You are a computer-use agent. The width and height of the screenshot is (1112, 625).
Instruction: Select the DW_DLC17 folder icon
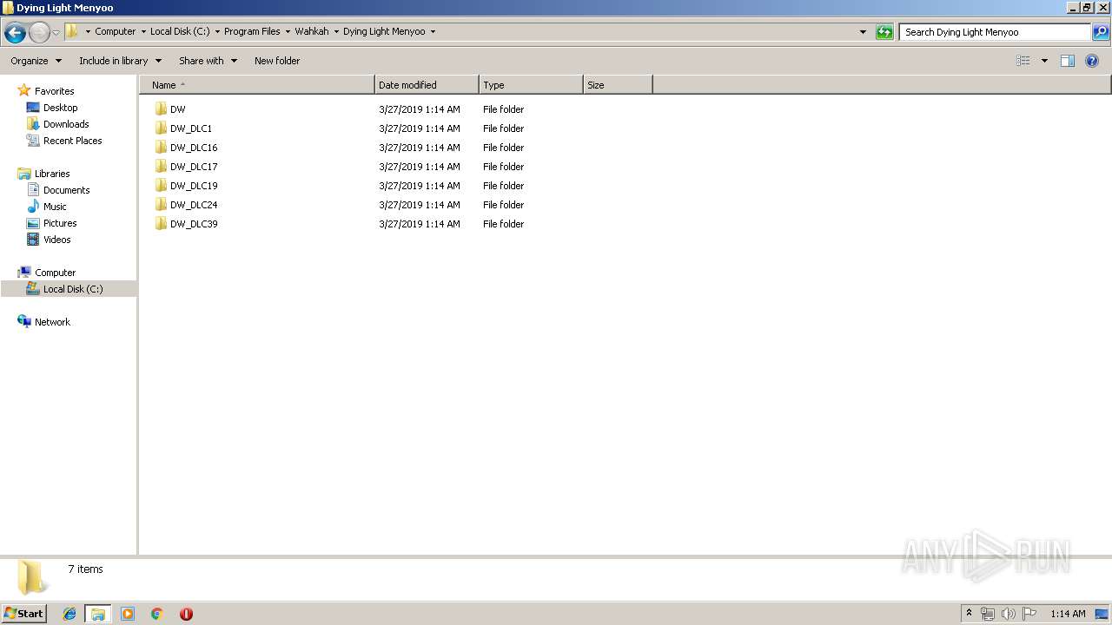(161, 167)
